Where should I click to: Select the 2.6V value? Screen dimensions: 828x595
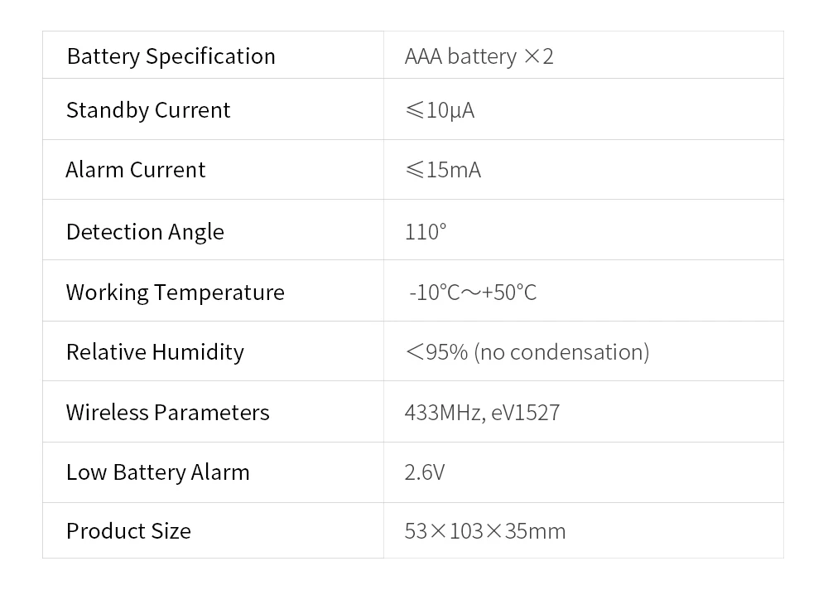tap(425, 472)
